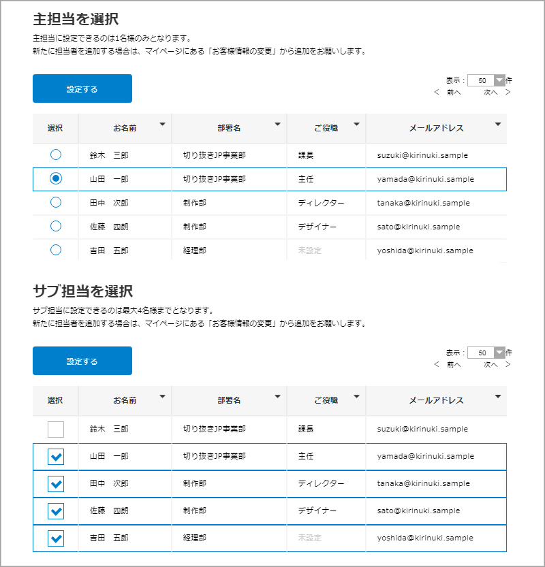Click sort arrow on bottom メールアドレス column

498,397
